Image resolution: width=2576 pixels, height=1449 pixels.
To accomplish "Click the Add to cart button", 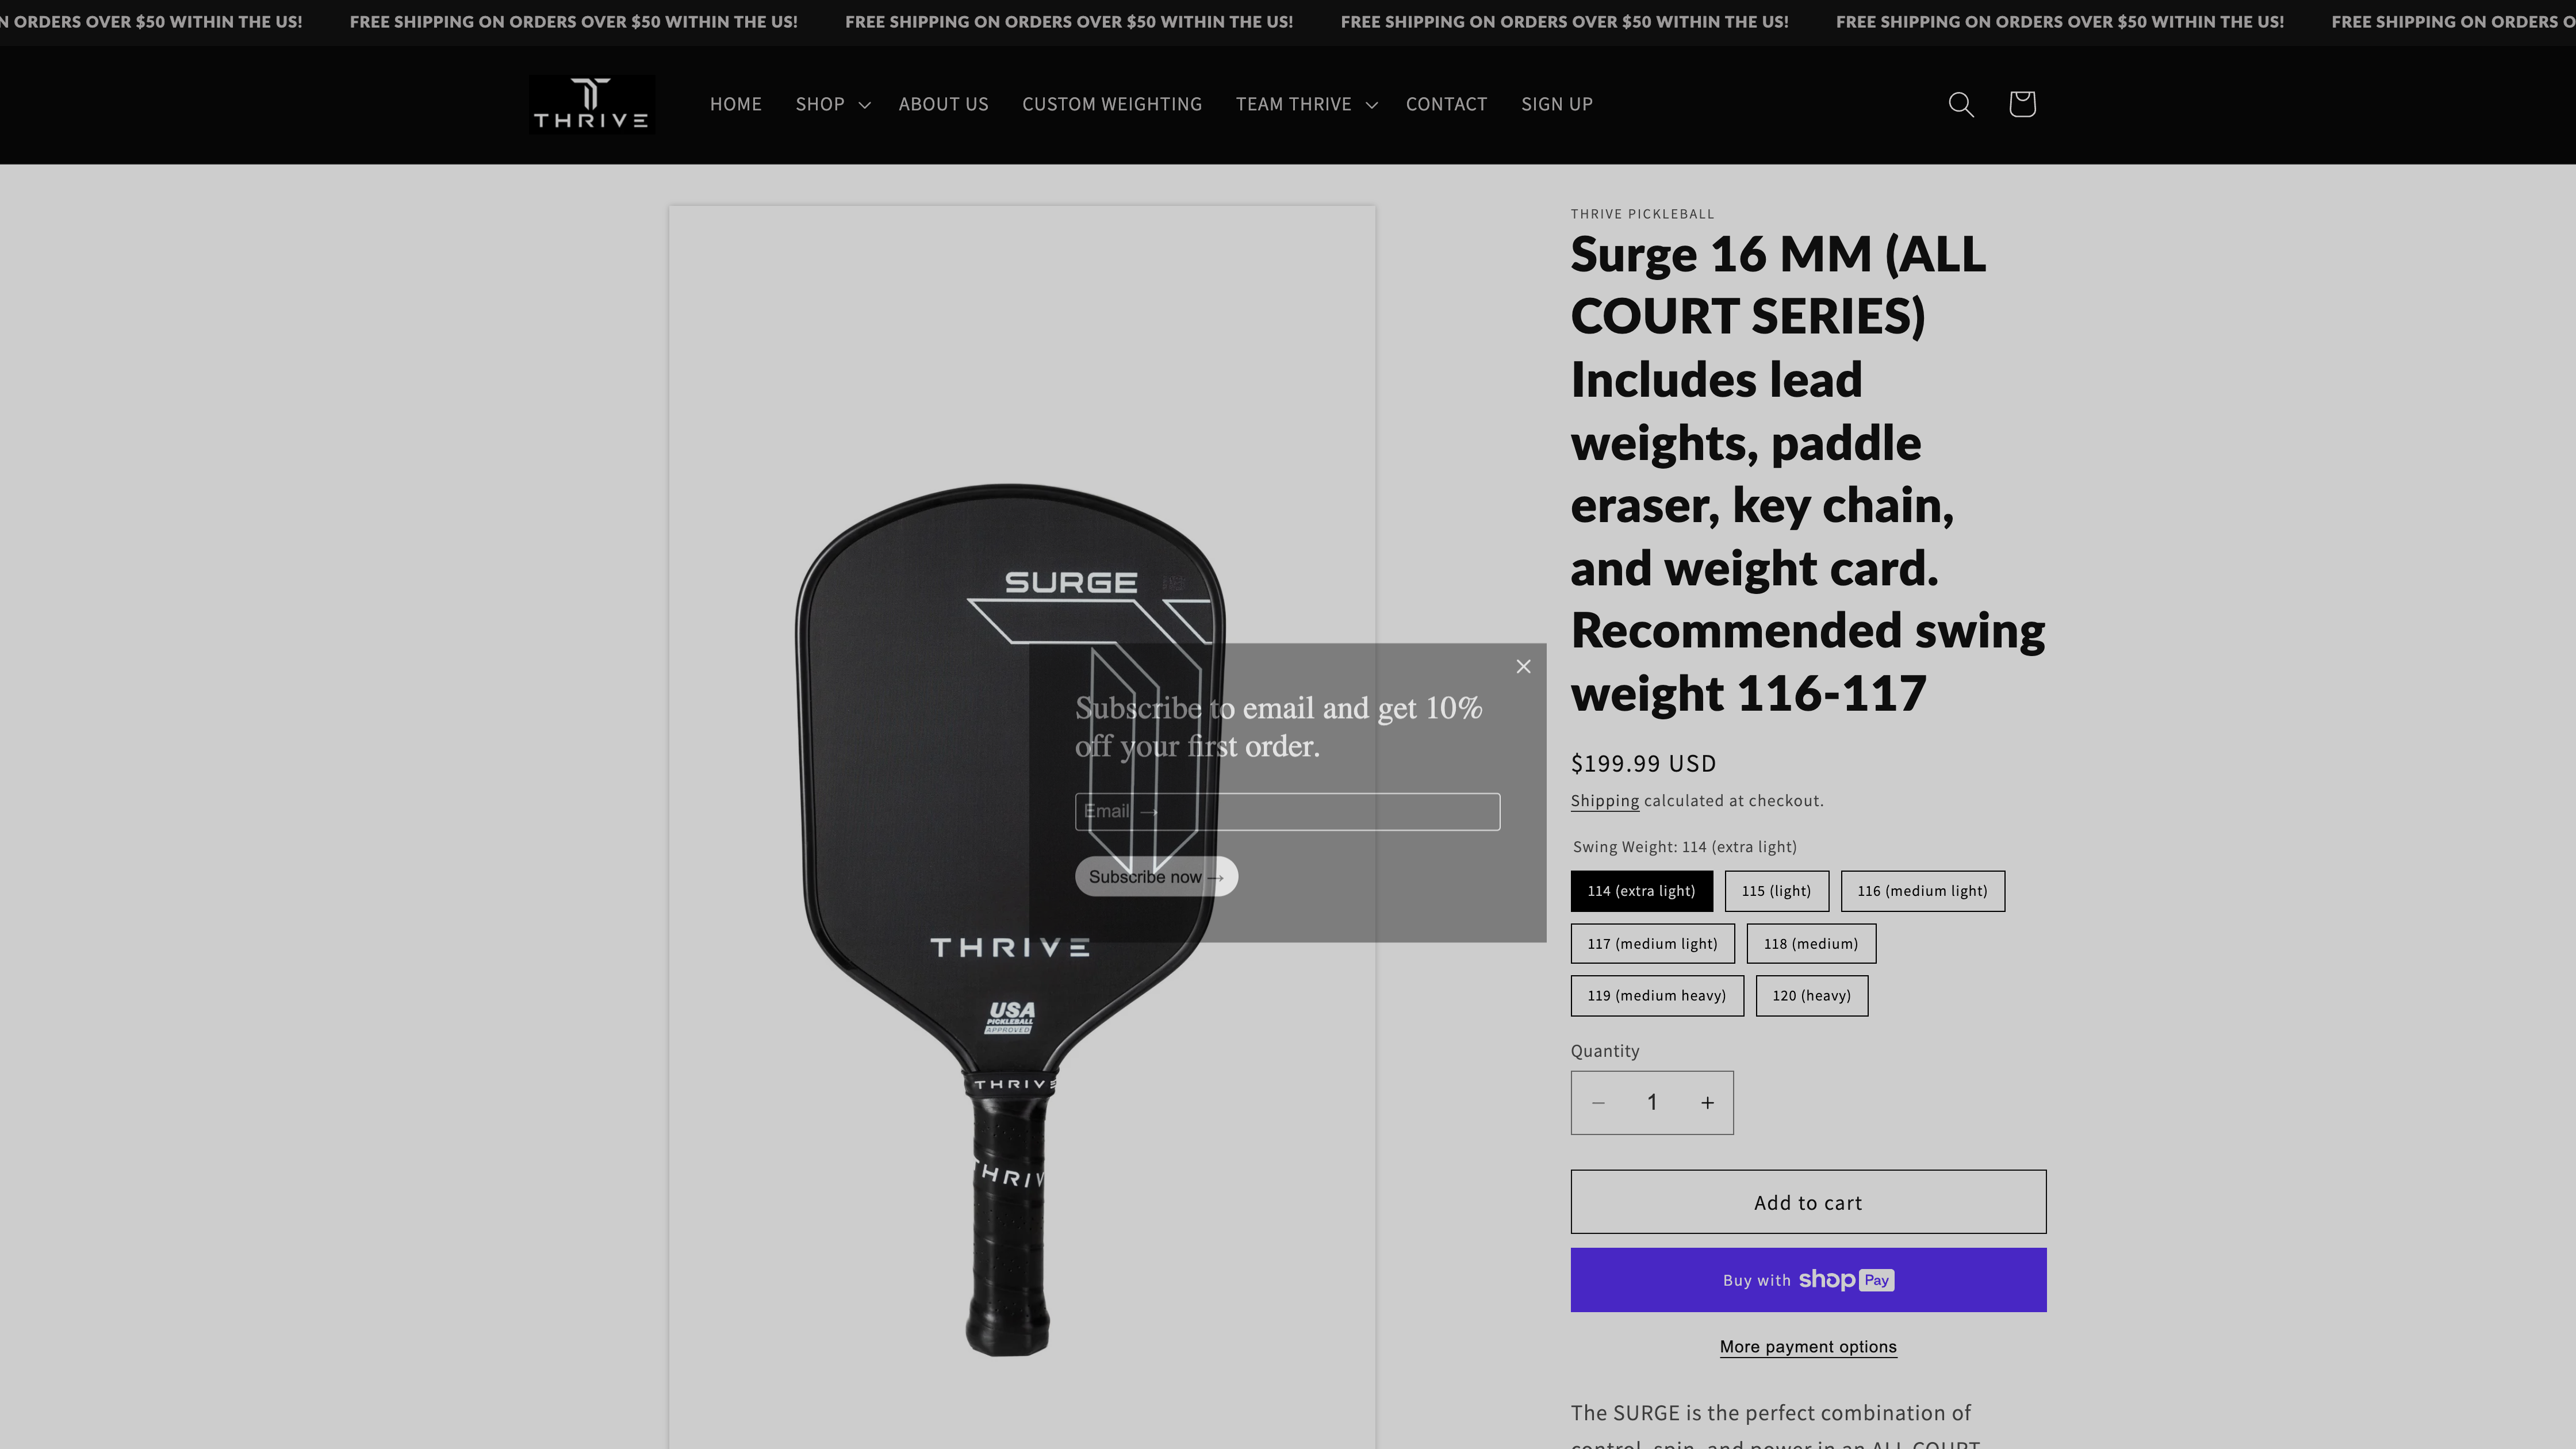I will click(1807, 1202).
